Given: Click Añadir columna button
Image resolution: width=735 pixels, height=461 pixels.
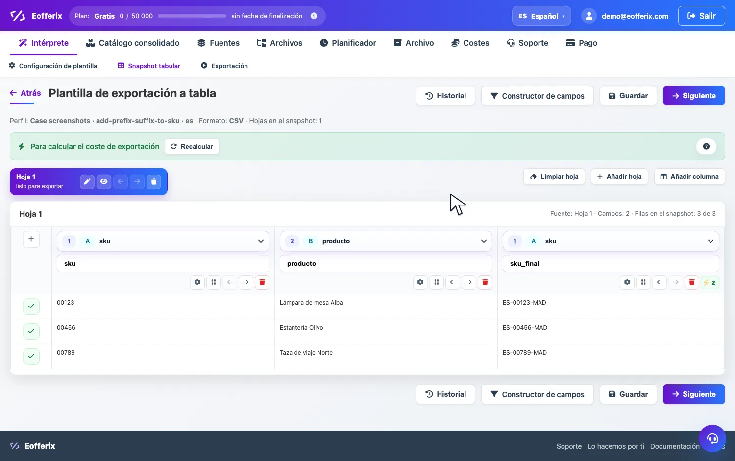Looking at the screenshot, I should point(689,177).
